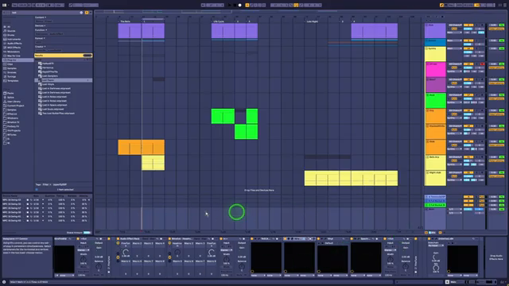Click the circular icon at status bar left
509x286 pixels.
click(4, 282)
